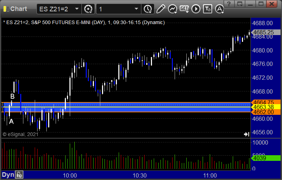Toggle the Dyn lock icon

click(x=19, y=175)
